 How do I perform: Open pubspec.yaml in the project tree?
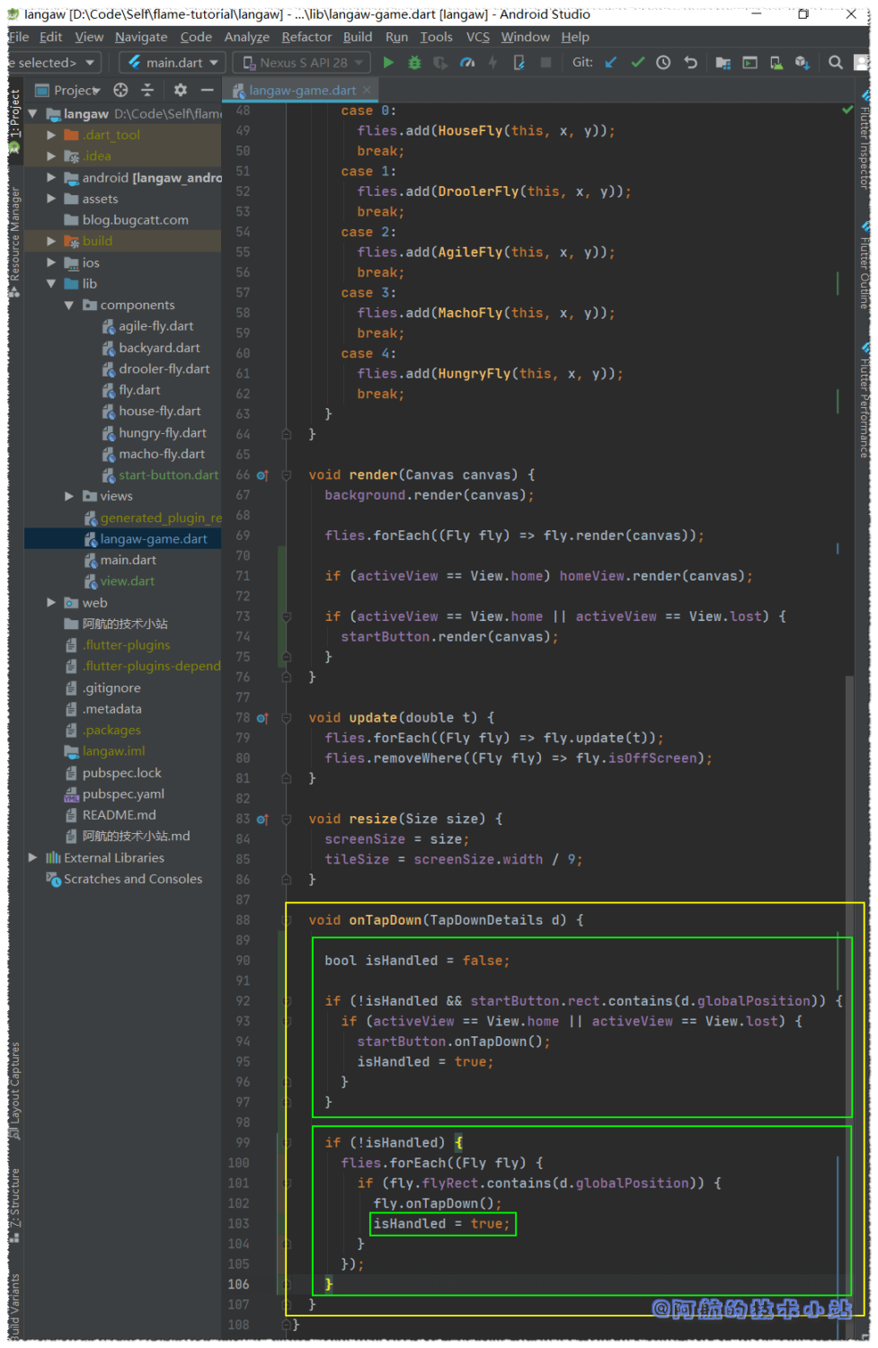click(x=123, y=794)
